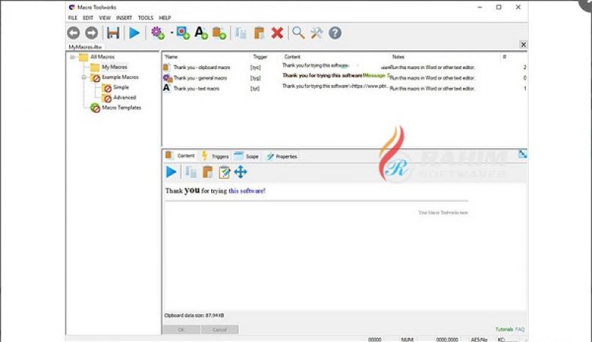The width and height of the screenshot is (592, 342).
Task: Click the four-way move arrows icon
Action: pyautogui.click(x=240, y=172)
